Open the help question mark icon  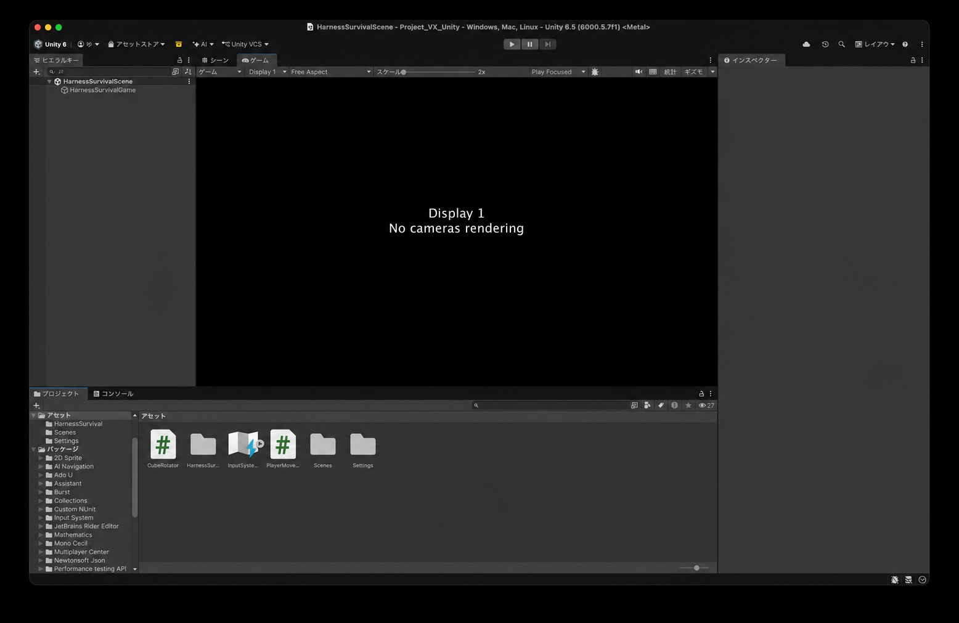point(905,44)
